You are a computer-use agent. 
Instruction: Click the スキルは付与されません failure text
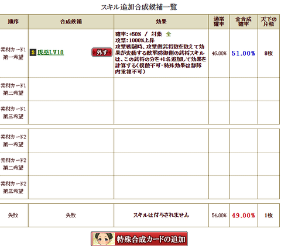click(x=161, y=215)
